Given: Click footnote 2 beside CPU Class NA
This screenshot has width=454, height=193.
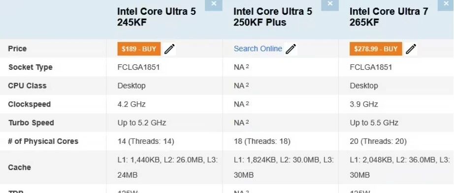Looking at the screenshot, I should (x=247, y=85).
